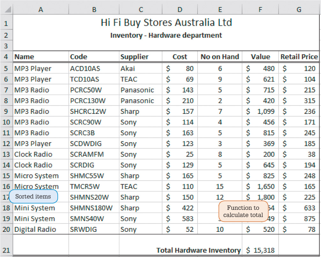Click the code cell 'SHMC55W'
This screenshot has width=321, height=257.
(x=94, y=176)
